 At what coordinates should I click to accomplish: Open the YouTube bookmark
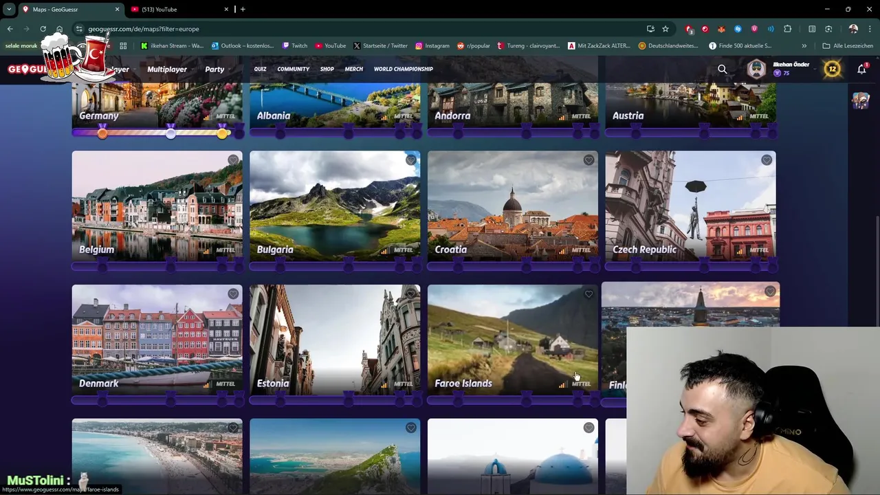pyautogui.click(x=331, y=46)
